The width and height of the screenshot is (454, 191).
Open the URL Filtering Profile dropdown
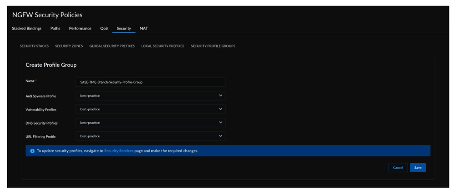click(150, 136)
